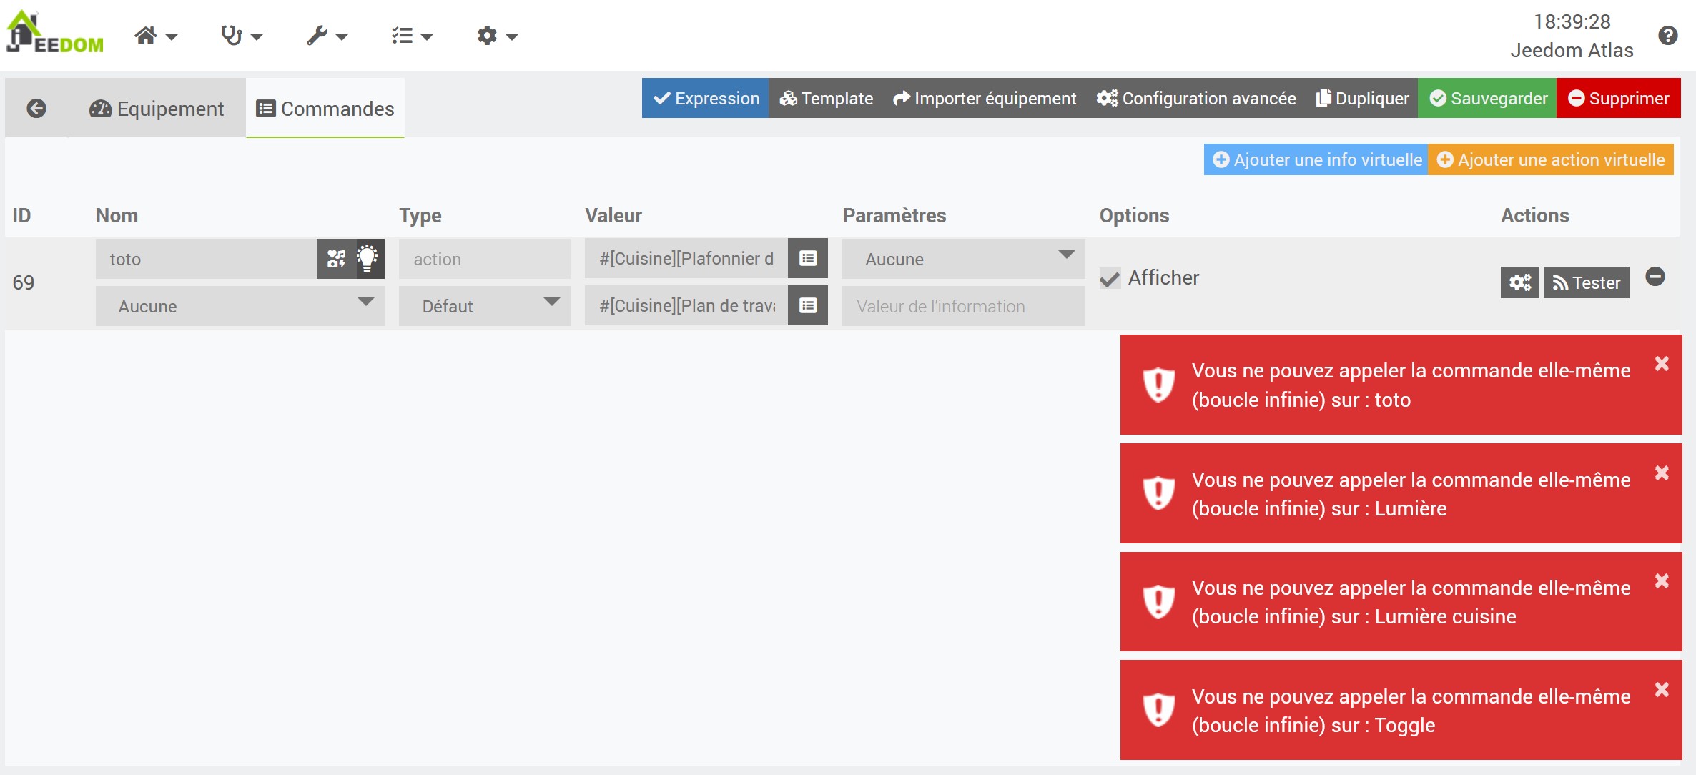
Task: Open advanced gears config for command 69
Action: click(1519, 282)
